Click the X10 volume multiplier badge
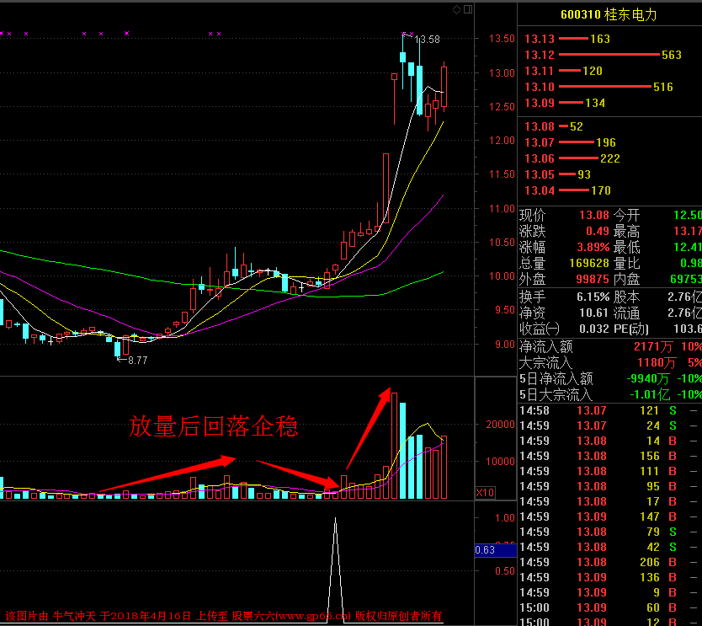The width and height of the screenshot is (702, 626). [487, 492]
